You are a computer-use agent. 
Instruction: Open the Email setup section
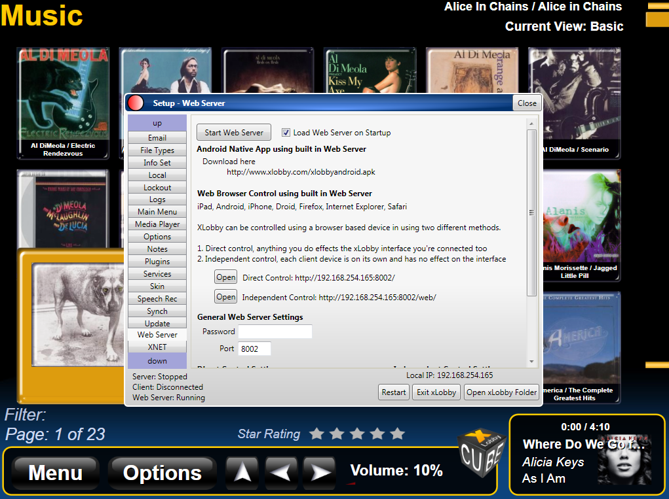157,137
